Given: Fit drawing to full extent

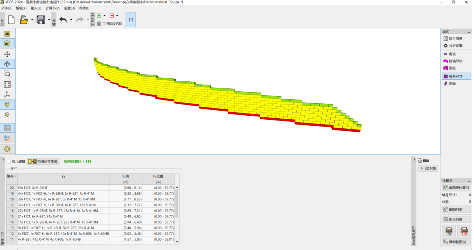Looking at the screenshot, I should [7, 84].
